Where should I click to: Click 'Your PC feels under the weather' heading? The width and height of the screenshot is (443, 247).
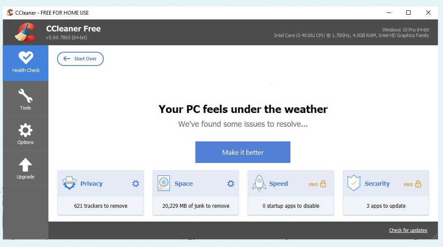243,109
